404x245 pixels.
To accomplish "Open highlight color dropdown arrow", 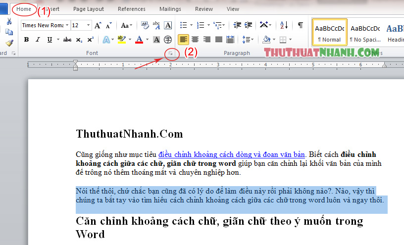I will [130, 40].
